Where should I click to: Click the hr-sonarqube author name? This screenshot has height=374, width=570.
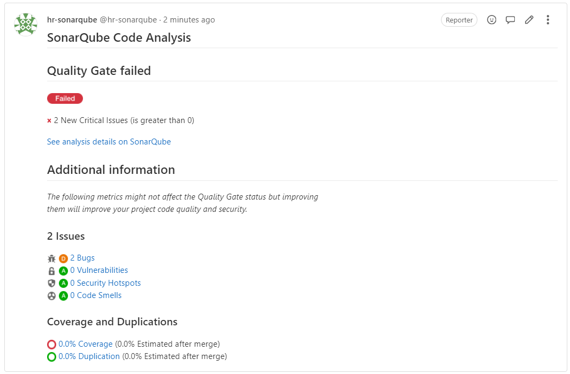click(x=72, y=20)
